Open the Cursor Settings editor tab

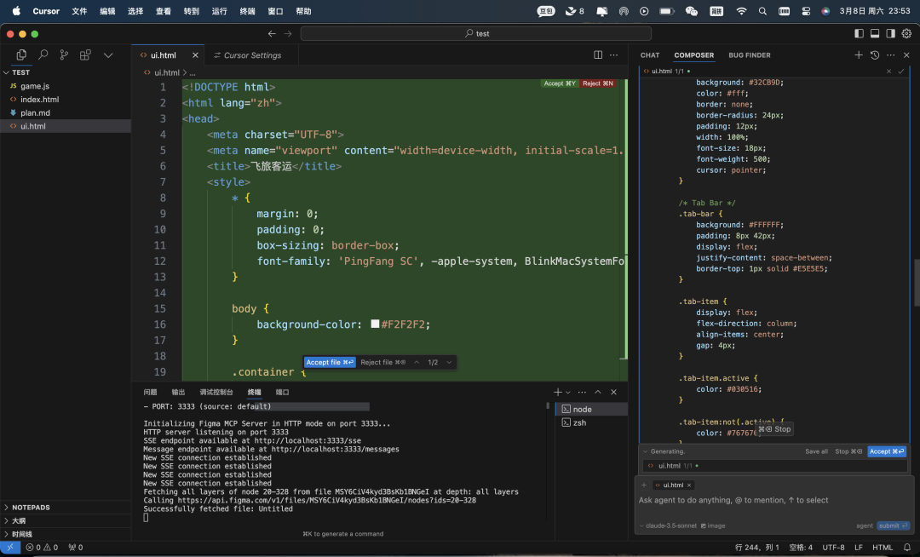click(x=251, y=55)
